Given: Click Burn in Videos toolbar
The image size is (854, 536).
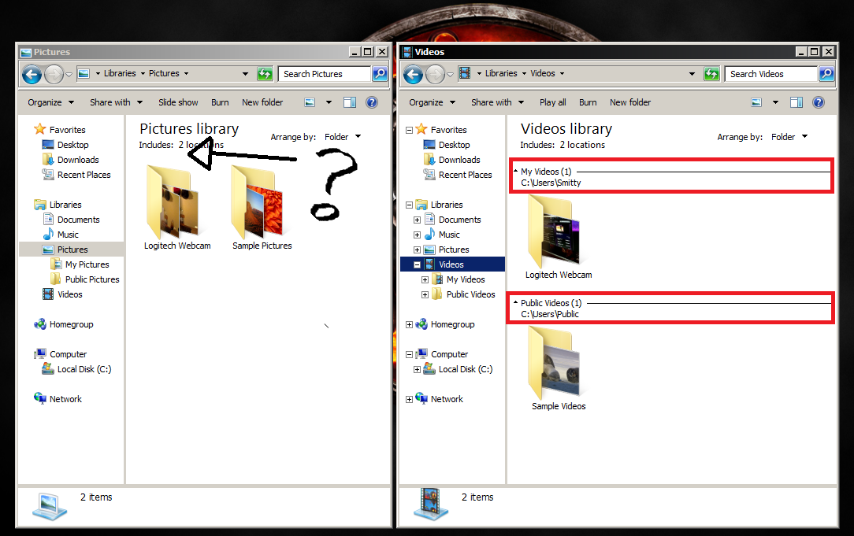Looking at the screenshot, I should pos(588,102).
